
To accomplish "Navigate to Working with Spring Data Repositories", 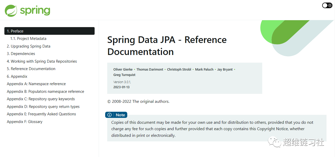I will click(42, 61).
